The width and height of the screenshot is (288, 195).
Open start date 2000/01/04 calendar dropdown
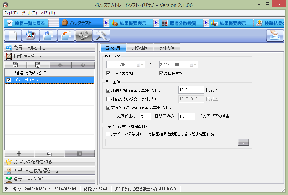140,65
